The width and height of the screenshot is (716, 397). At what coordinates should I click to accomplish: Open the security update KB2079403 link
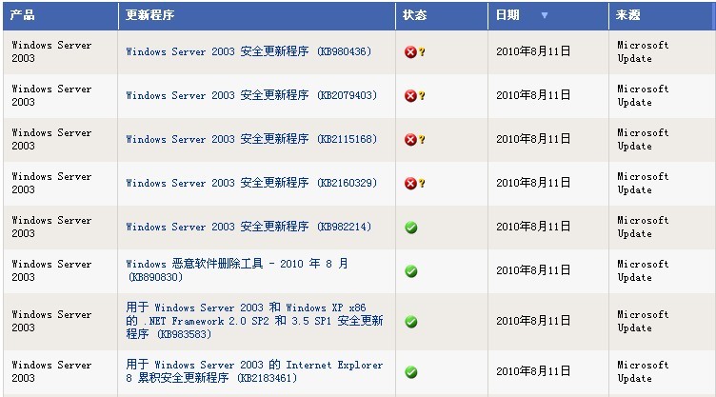coord(251,95)
